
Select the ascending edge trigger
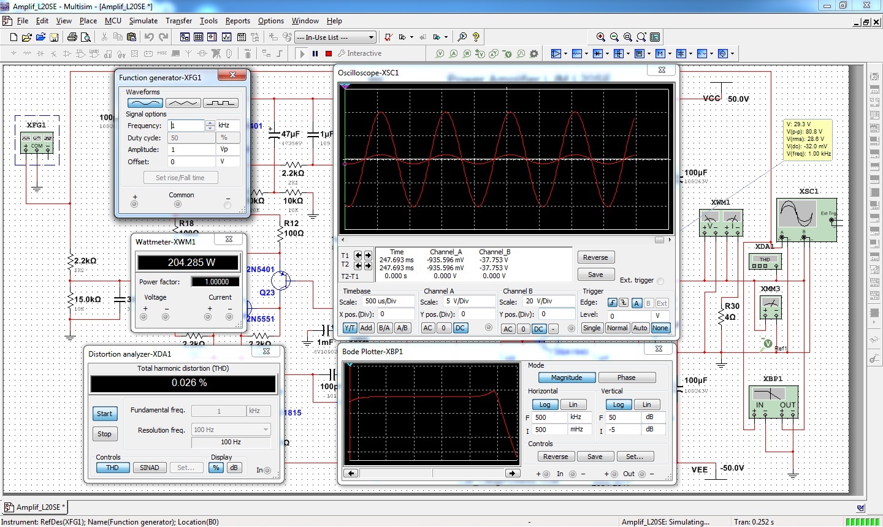pos(612,303)
